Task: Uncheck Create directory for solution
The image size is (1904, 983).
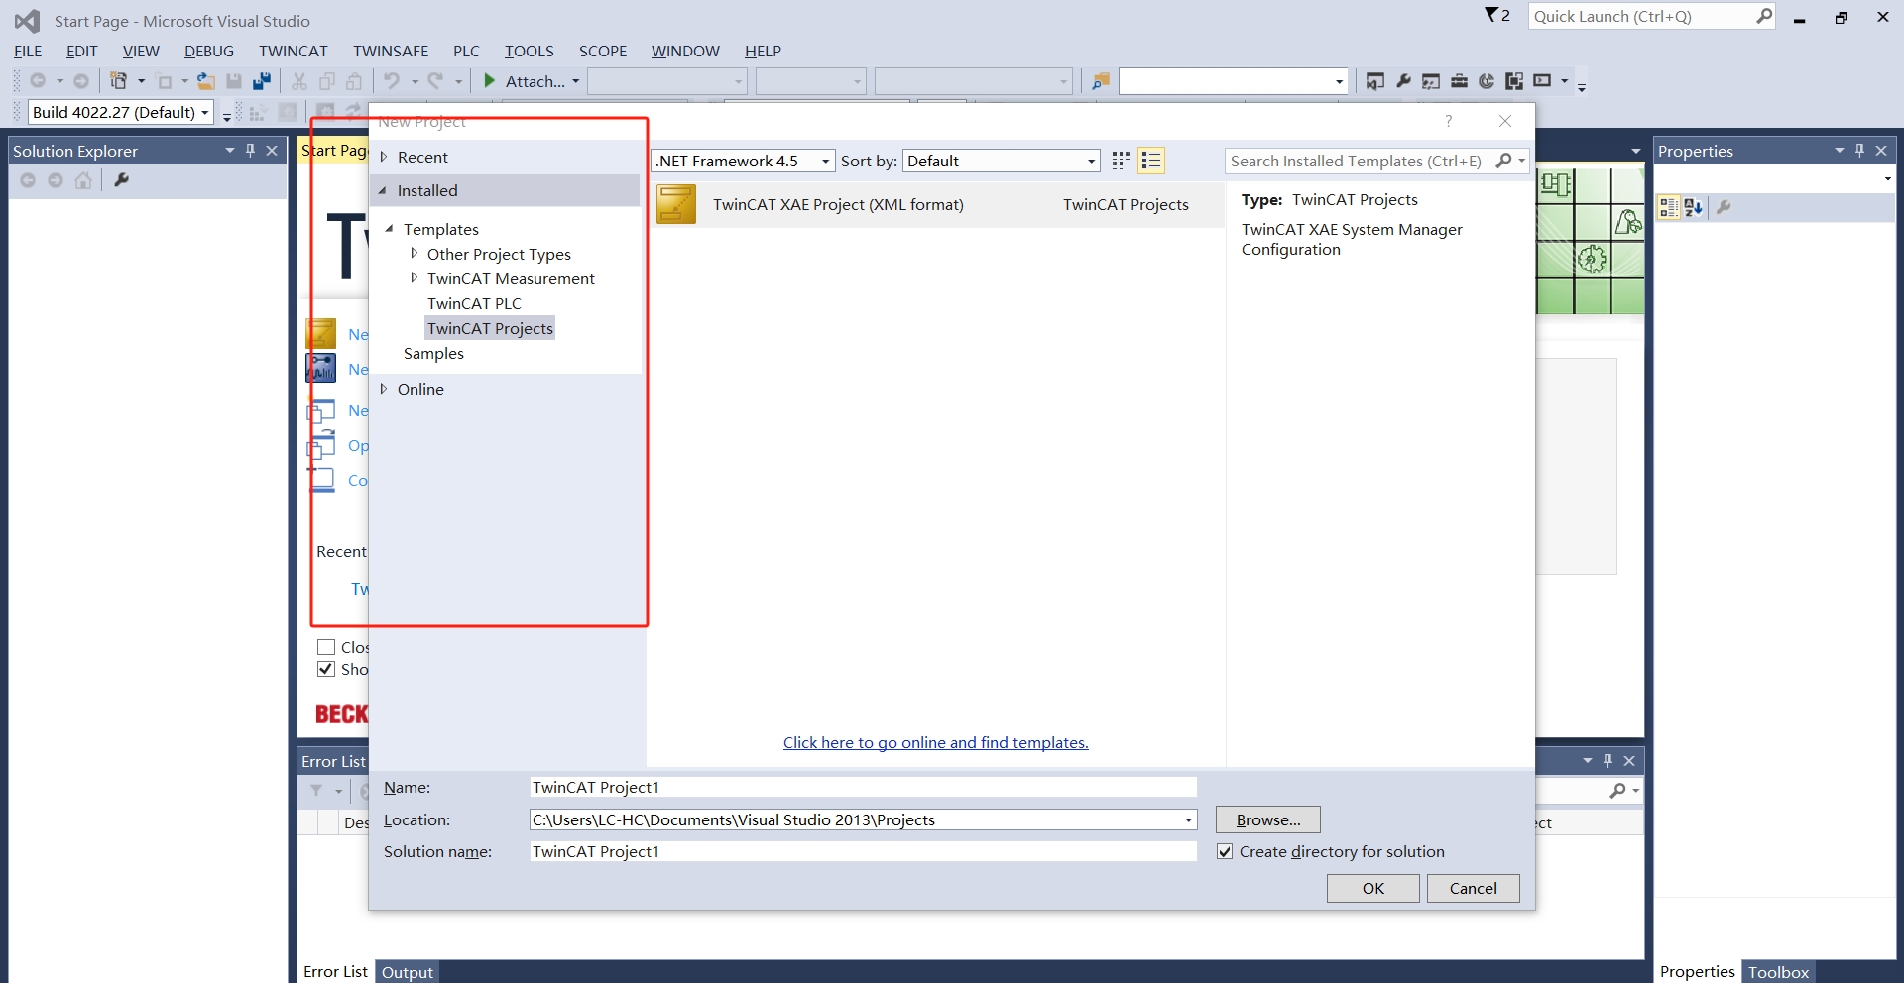Action: pyautogui.click(x=1225, y=852)
